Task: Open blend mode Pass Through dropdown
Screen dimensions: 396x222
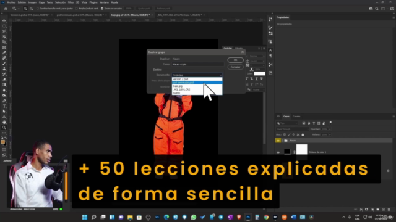Action: coord(293,129)
